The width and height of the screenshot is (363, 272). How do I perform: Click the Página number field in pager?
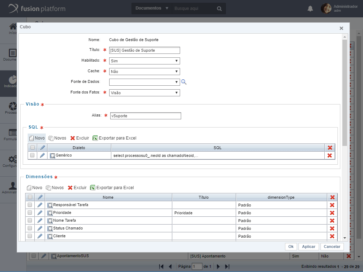197,266
